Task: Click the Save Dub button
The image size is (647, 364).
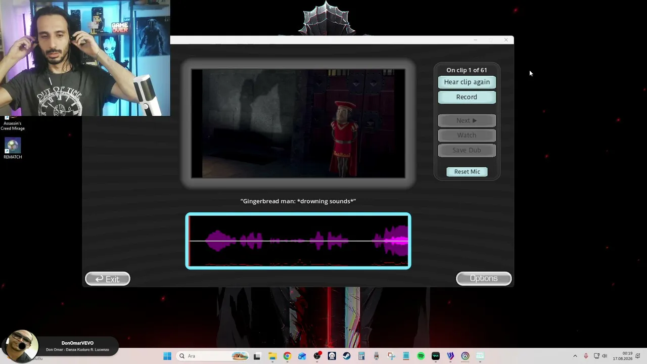Action: [x=467, y=150]
